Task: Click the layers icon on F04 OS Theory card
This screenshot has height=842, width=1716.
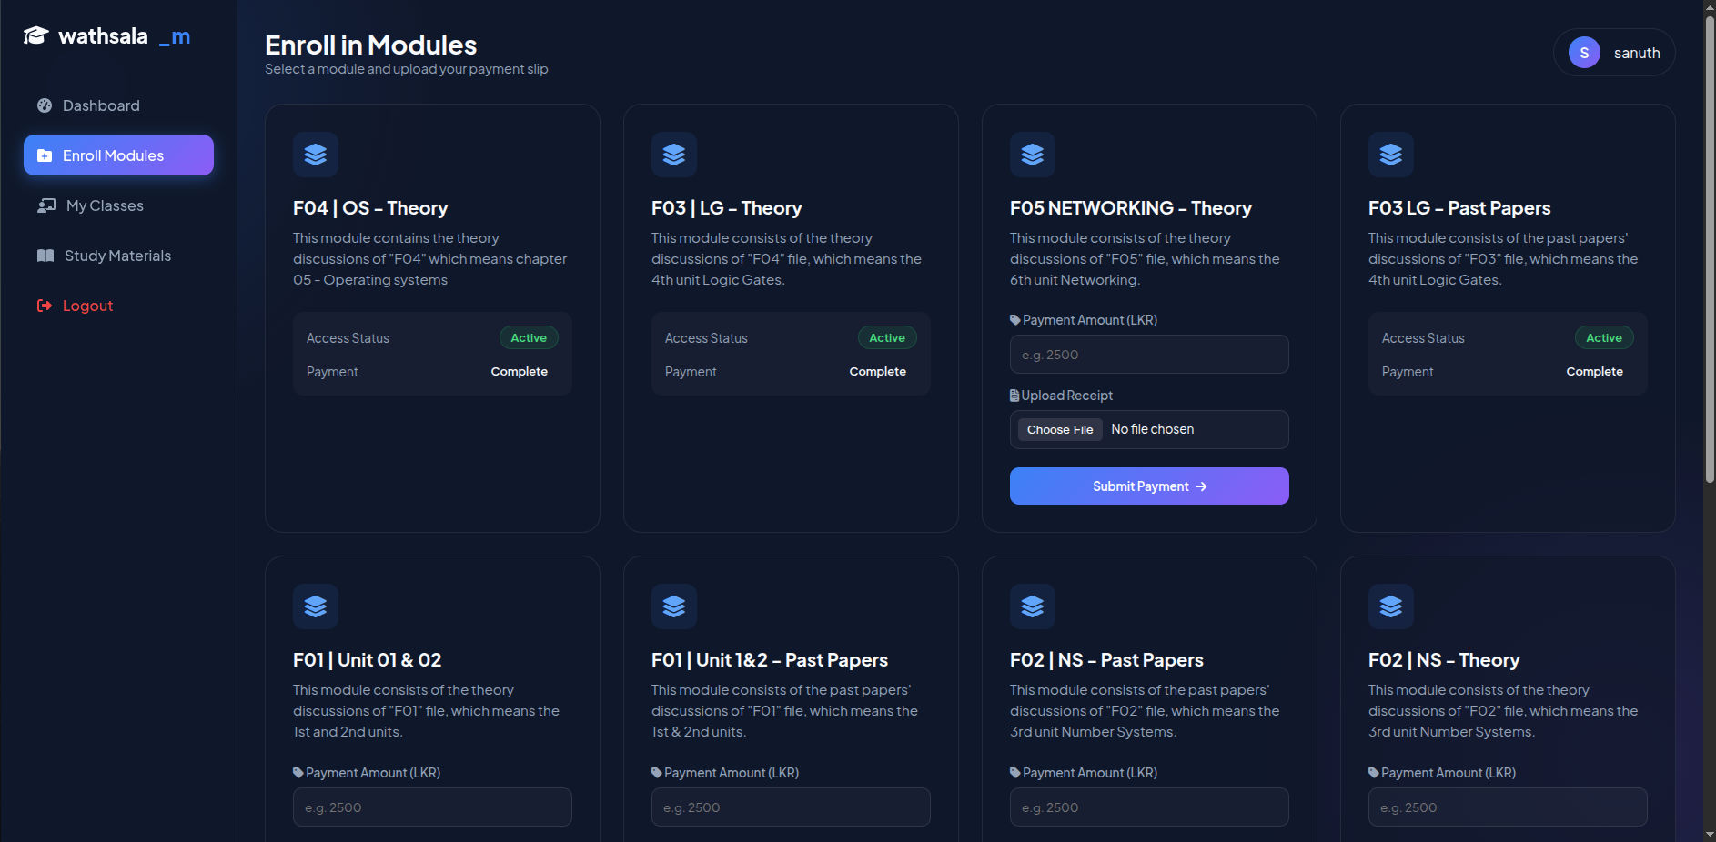Action: tap(316, 155)
